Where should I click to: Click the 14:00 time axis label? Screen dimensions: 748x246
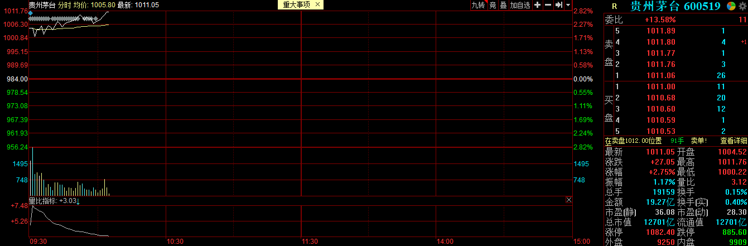(x=445, y=242)
